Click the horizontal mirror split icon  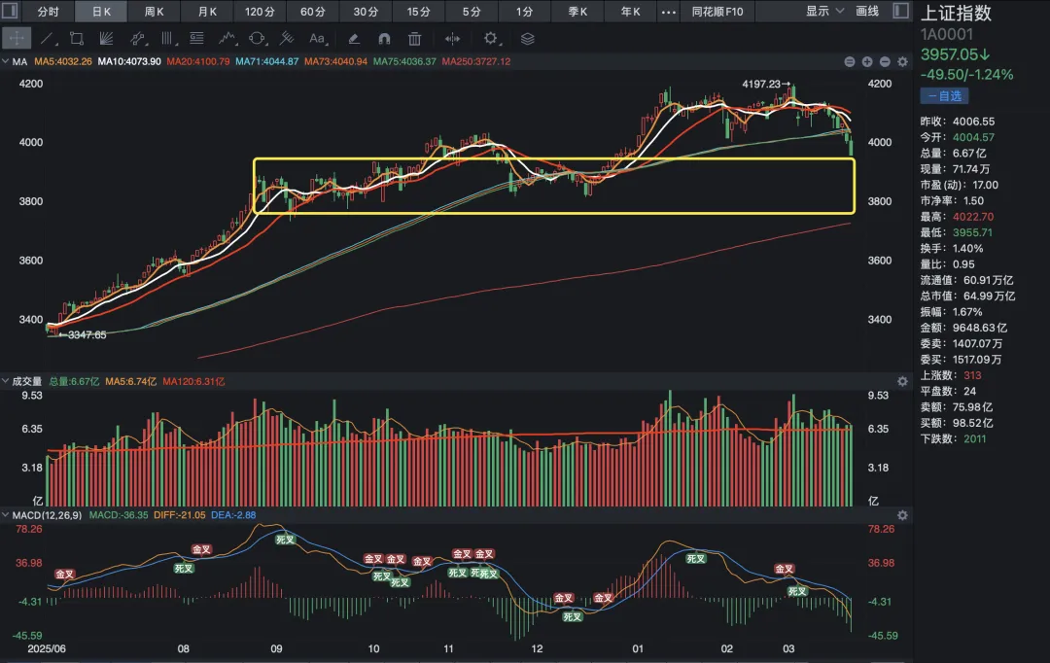(x=452, y=39)
